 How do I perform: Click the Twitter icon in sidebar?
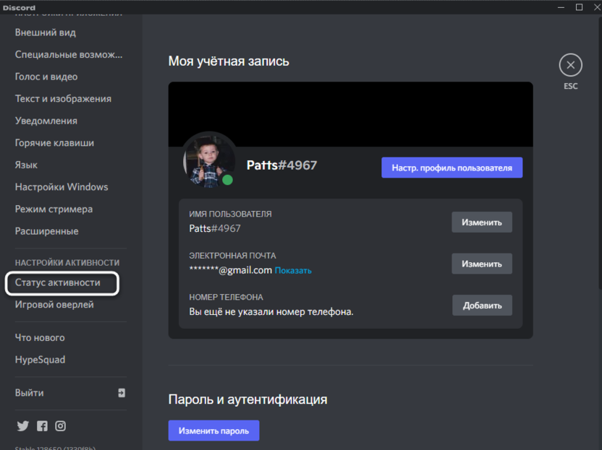click(22, 426)
